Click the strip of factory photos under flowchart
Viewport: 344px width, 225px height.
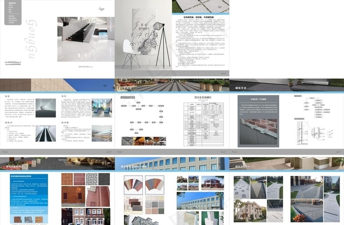[143, 141]
